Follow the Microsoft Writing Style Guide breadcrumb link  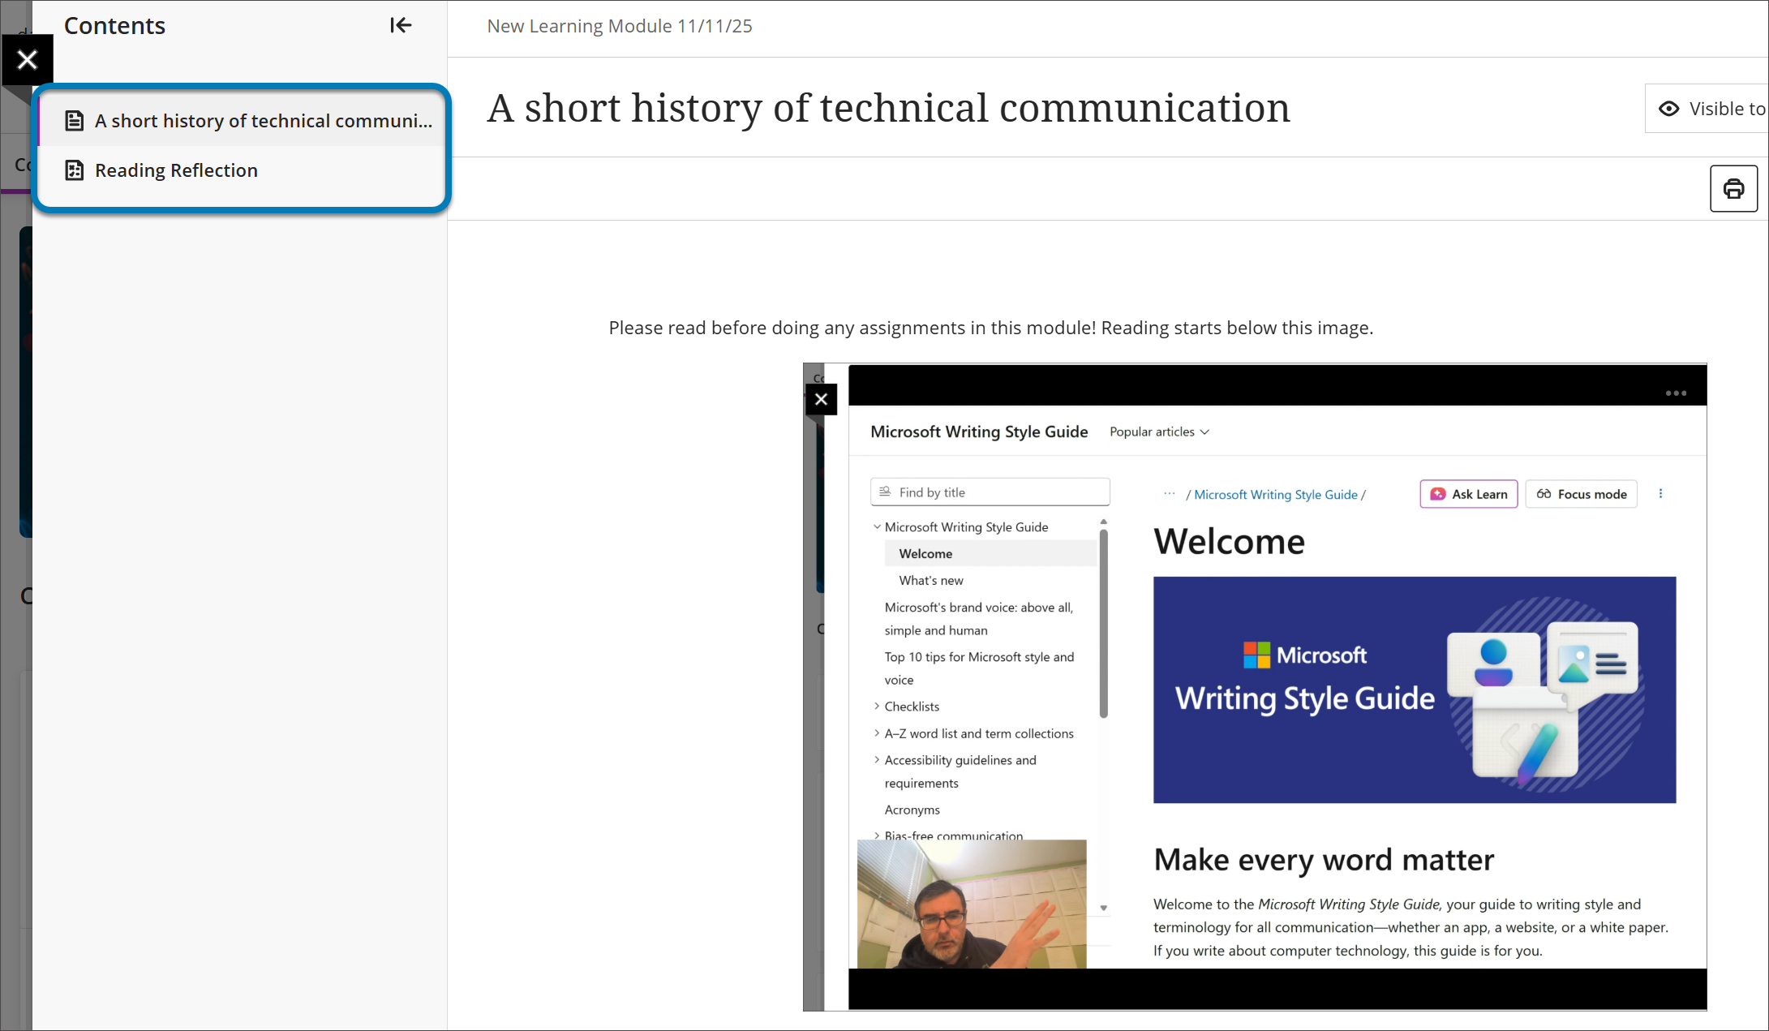point(1276,494)
